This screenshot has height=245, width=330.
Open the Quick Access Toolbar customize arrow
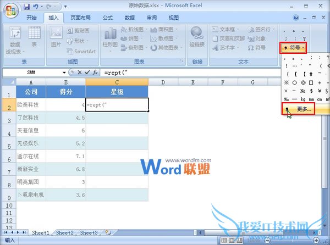[x=65, y=7]
